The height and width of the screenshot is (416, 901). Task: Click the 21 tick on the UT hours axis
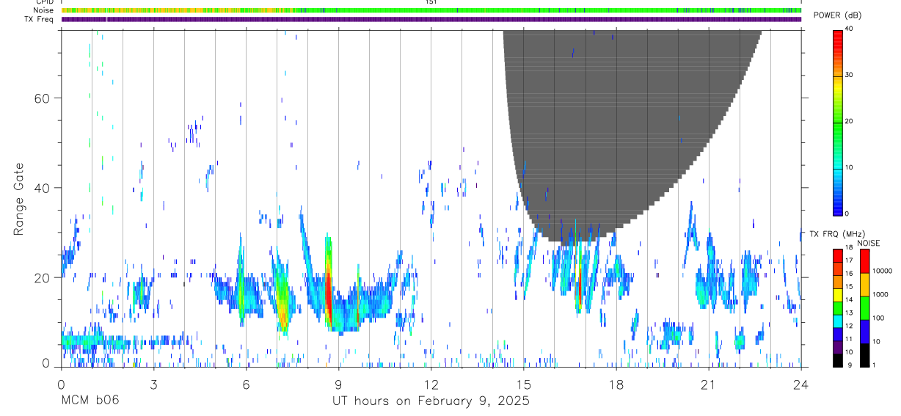[709, 384]
